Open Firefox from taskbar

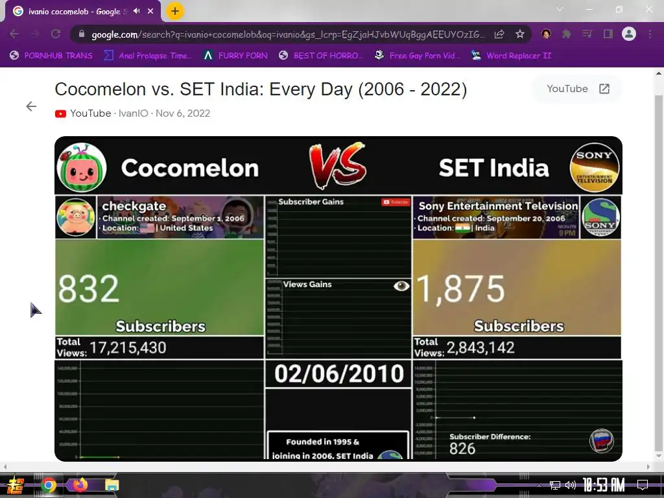(x=80, y=484)
